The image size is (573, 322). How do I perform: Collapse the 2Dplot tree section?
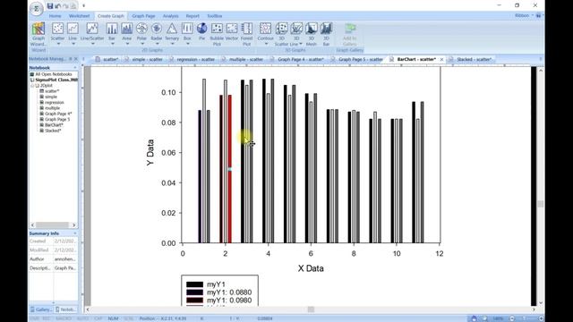(x=32, y=86)
